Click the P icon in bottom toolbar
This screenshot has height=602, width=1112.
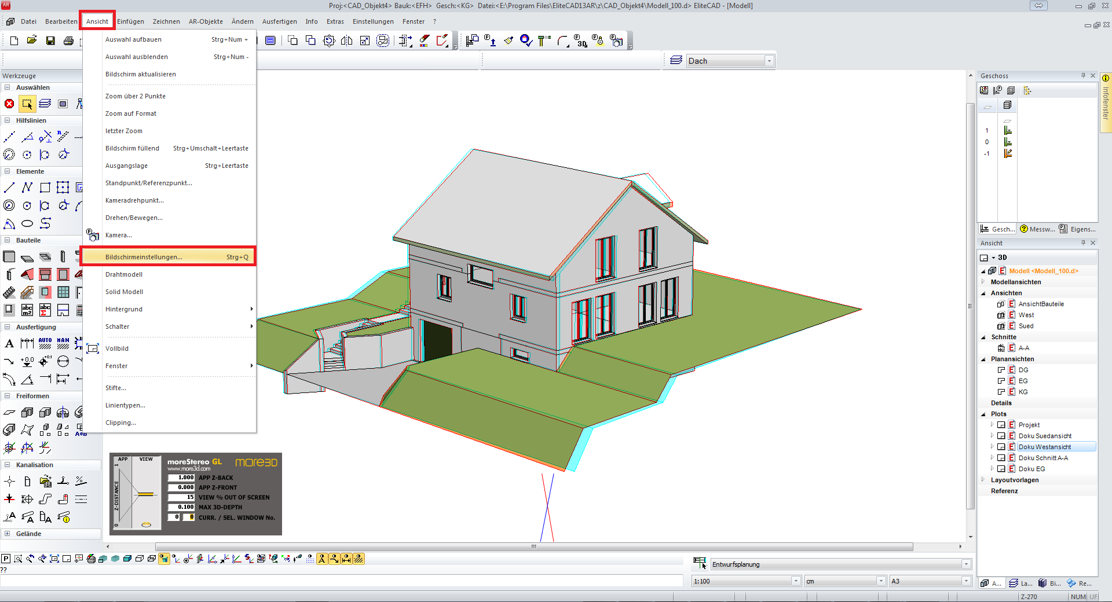(6, 559)
